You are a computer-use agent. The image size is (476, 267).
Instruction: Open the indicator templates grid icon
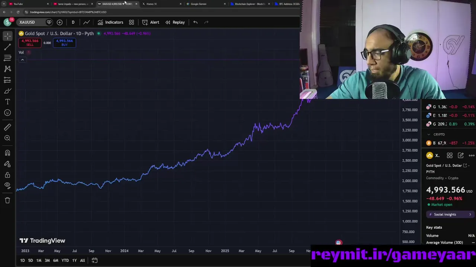(x=132, y=22)
